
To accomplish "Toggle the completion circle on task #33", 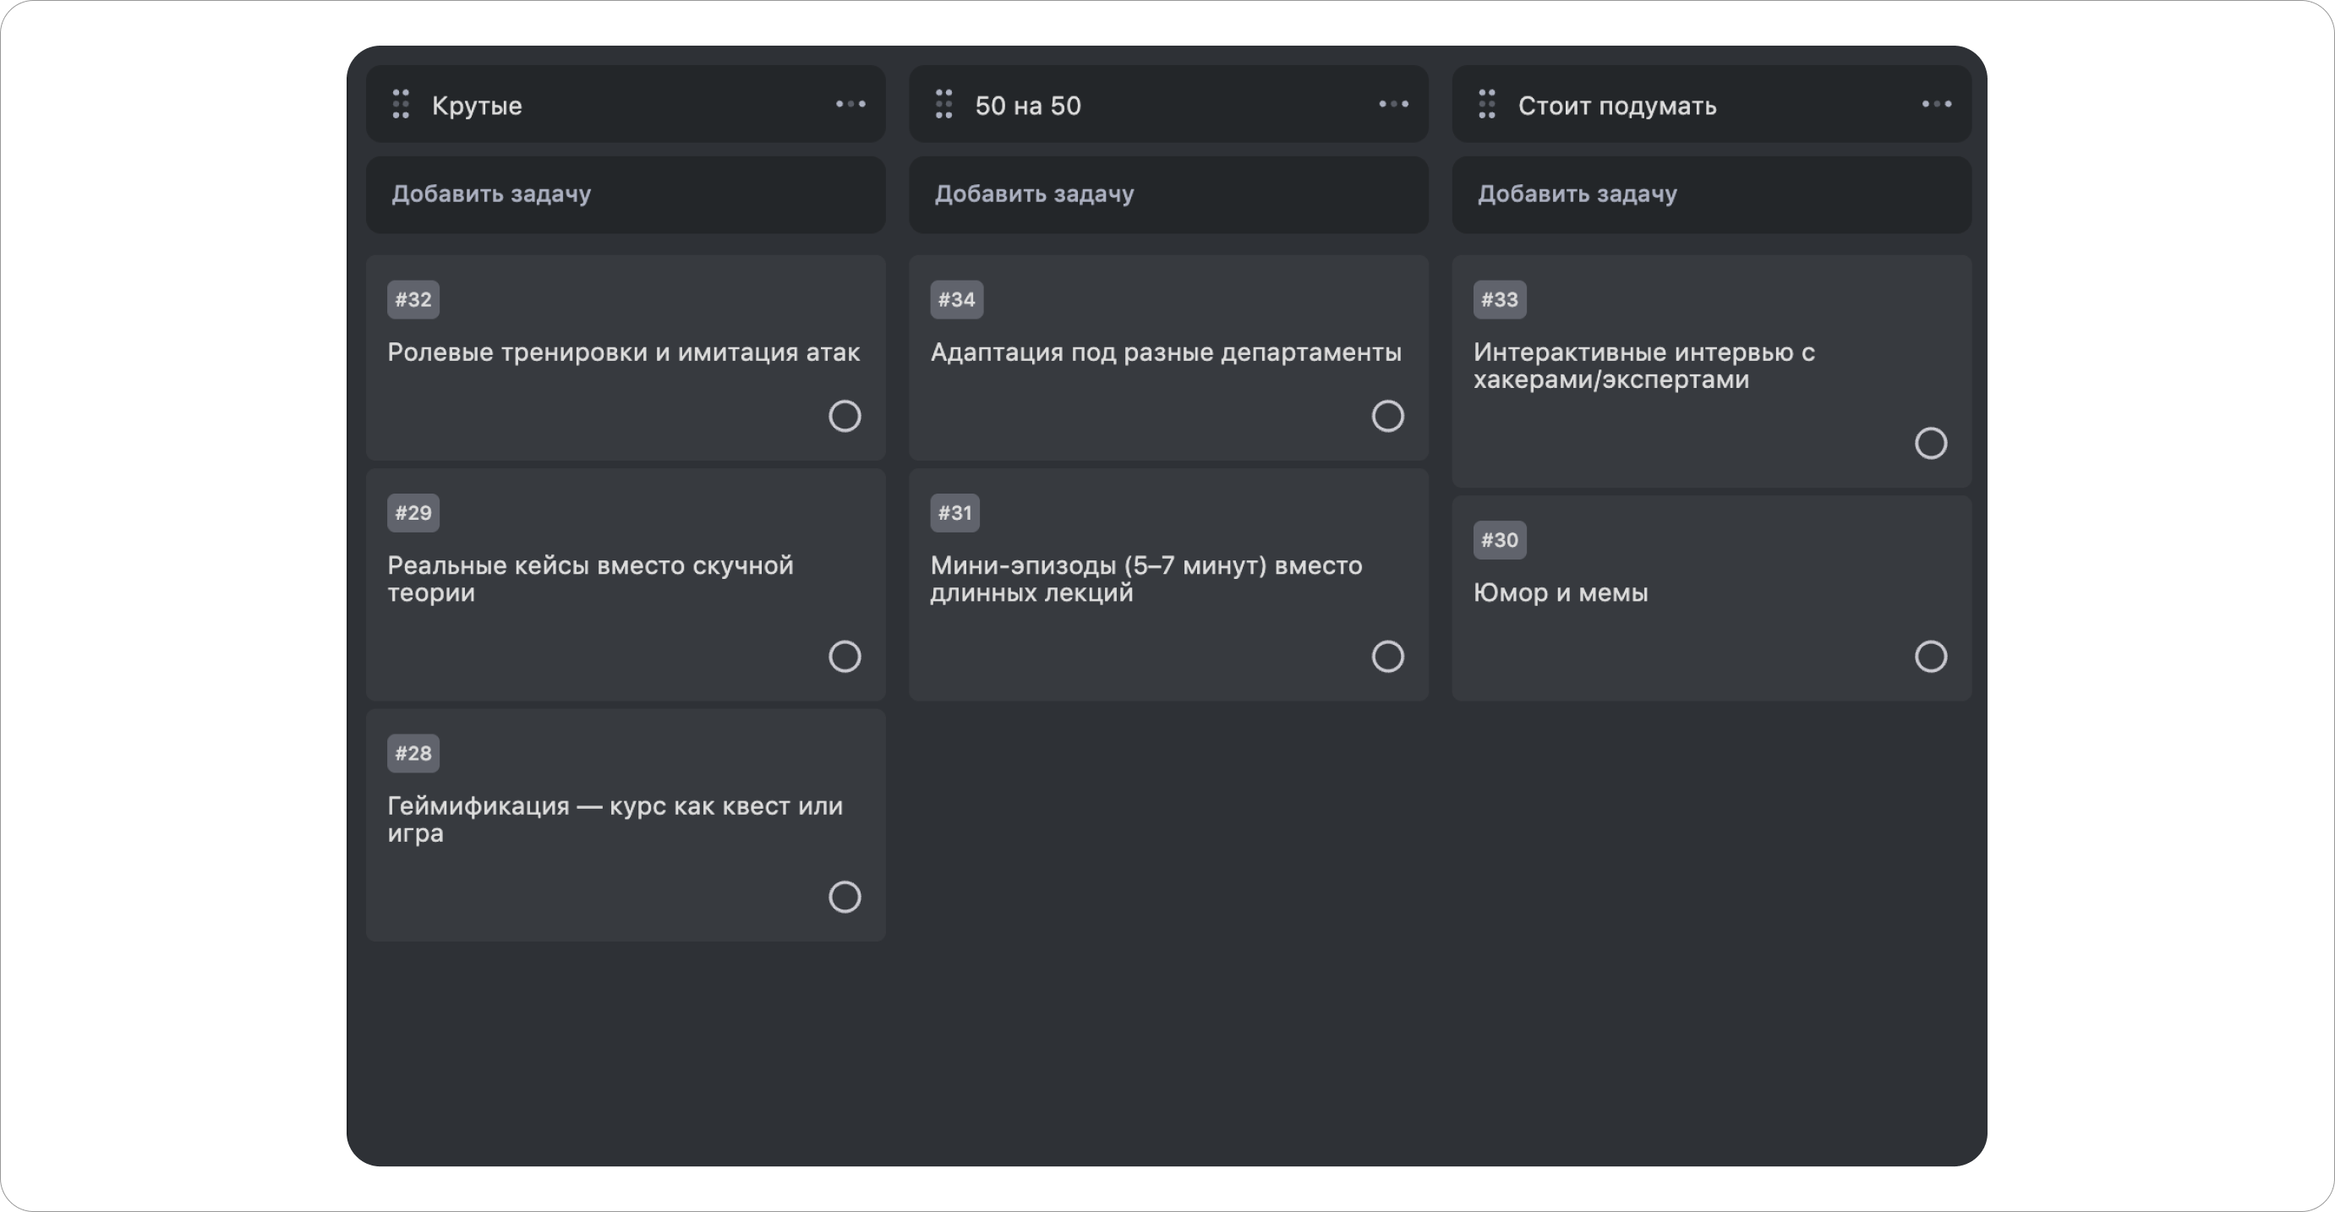I will point(1930,443).
